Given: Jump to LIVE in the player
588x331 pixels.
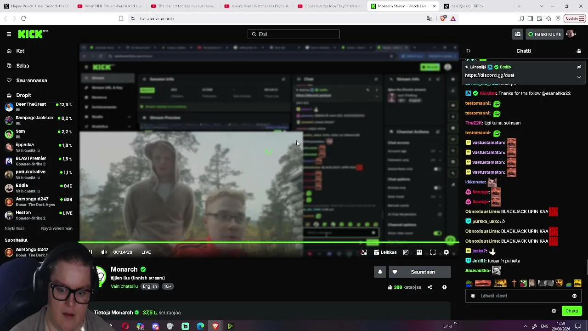Looking at the screenshot, I should [146, 252].
